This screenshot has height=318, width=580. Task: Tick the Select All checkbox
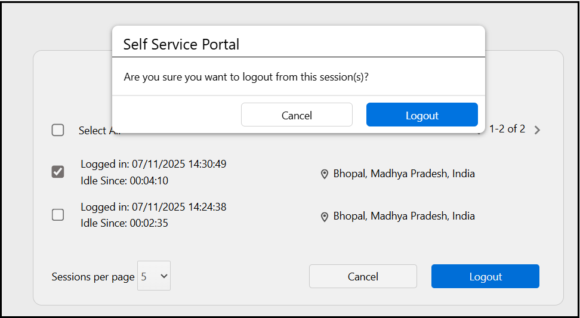(x=58, y=130)
